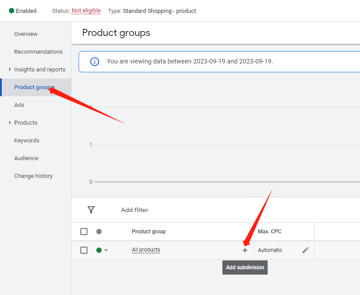This screenshot has width=360, height=295.
Task: Toggle the select-all header checkbox
Action: point(84,232)
